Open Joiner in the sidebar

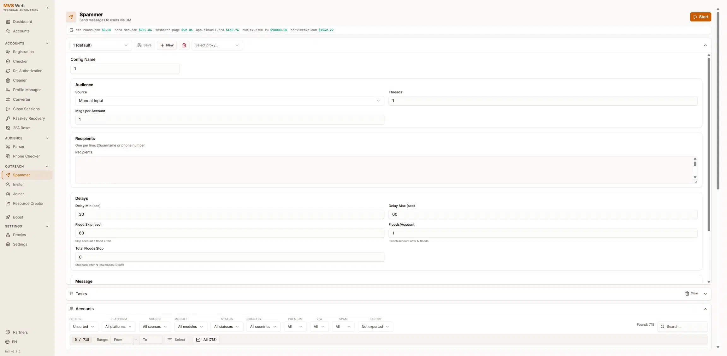[x=27, y=194]
